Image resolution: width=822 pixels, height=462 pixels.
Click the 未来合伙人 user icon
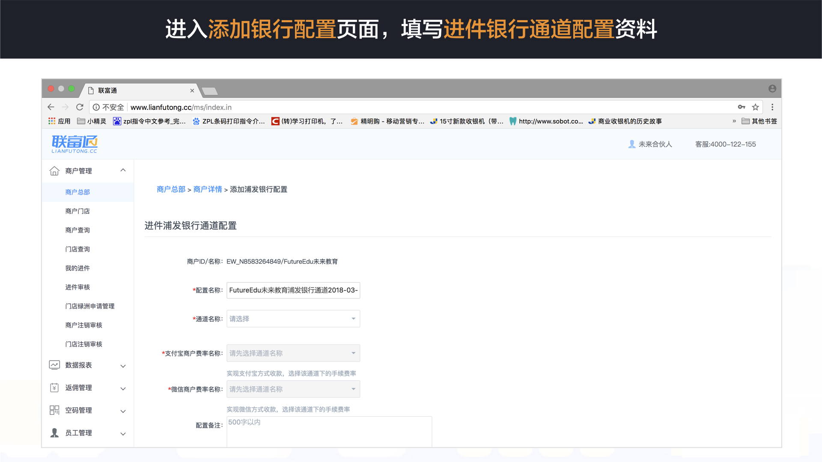coord(632,144)
